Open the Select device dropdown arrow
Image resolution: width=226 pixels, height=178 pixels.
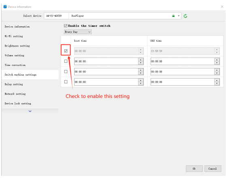pyautogui.click(x=179, y=16)
